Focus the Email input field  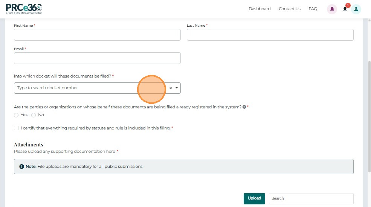pyautogui.click(x=97, y=58)
